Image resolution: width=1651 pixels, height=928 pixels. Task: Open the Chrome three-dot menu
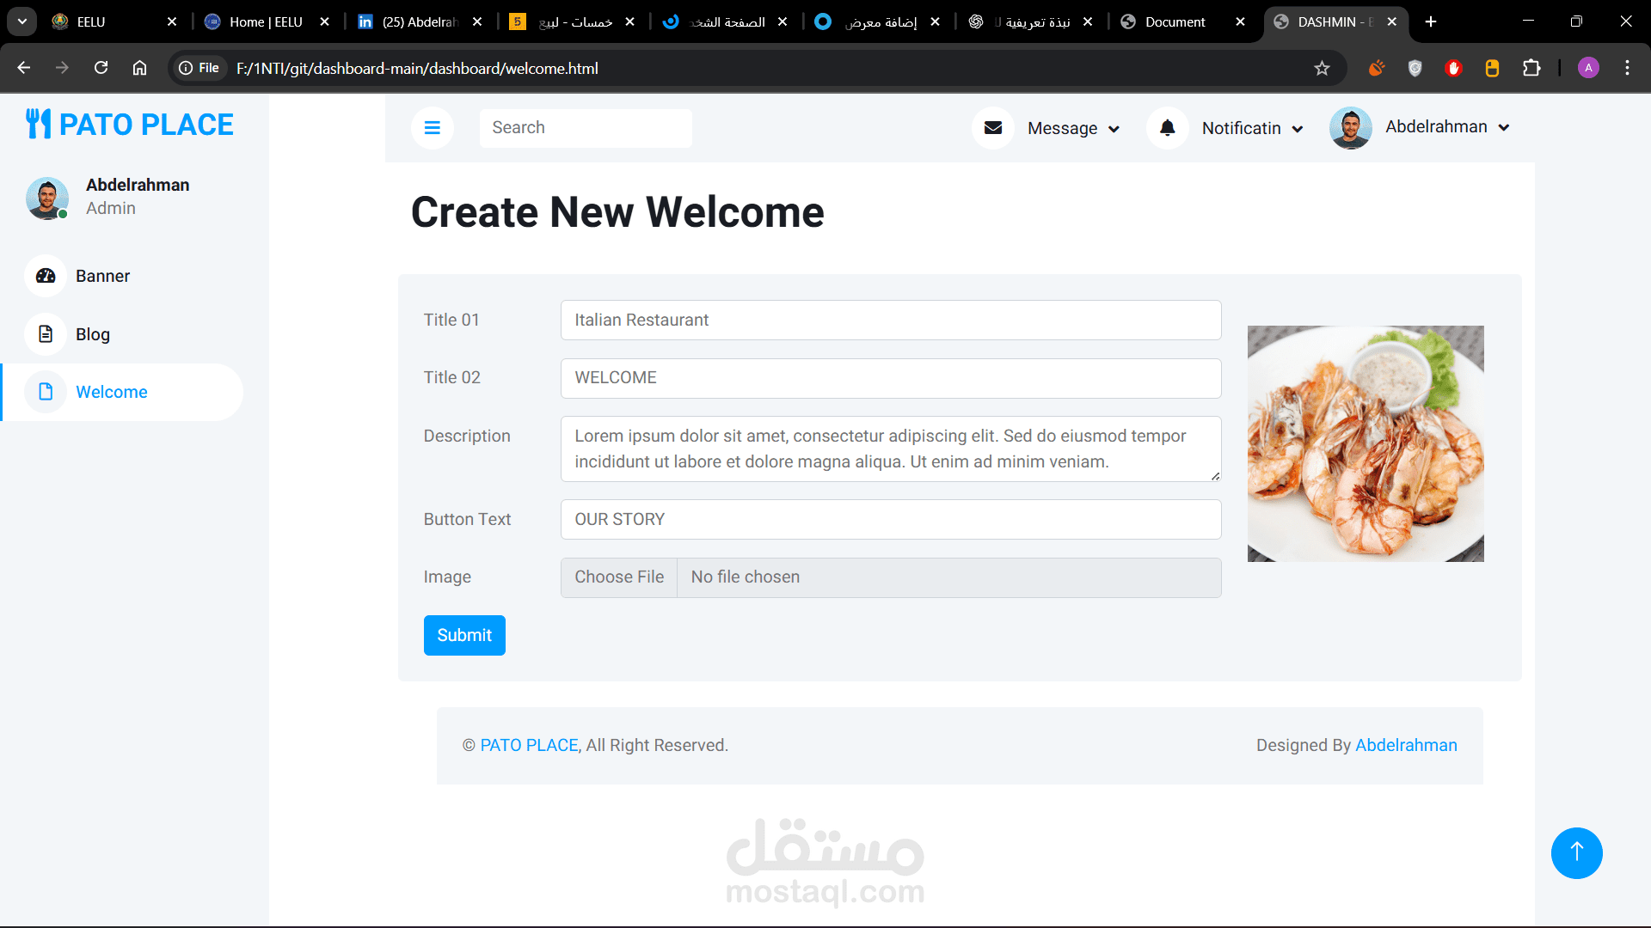[x=1627, y=68]
